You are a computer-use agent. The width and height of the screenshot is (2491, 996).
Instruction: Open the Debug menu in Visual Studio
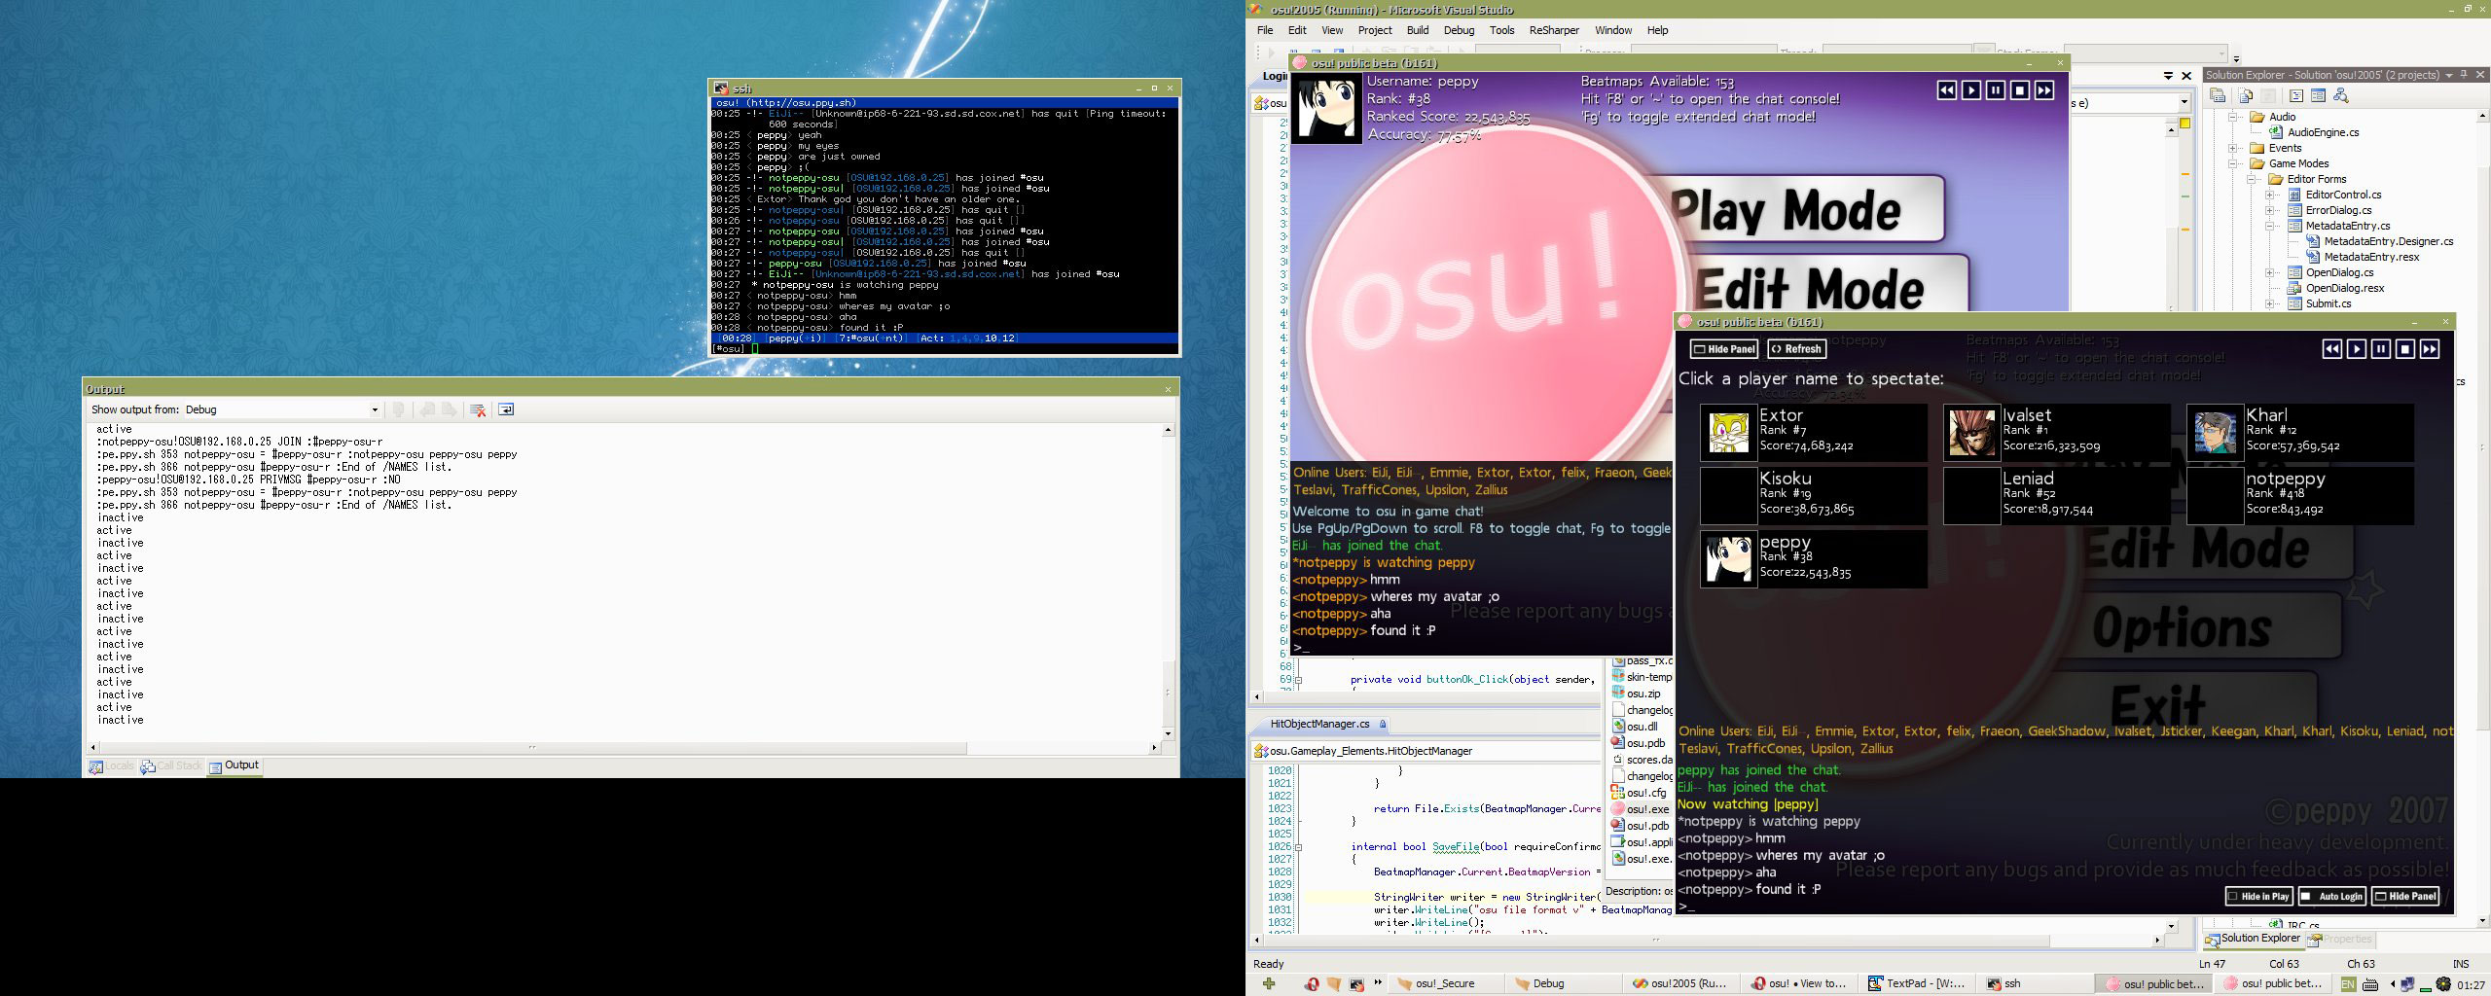pyautogui.click(x=1459, y=30)
